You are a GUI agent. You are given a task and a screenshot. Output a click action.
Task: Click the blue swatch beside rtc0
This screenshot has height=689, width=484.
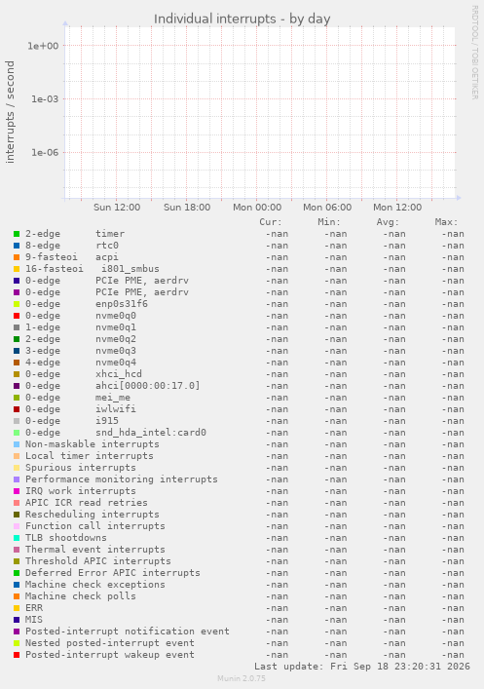coord(17,246)
